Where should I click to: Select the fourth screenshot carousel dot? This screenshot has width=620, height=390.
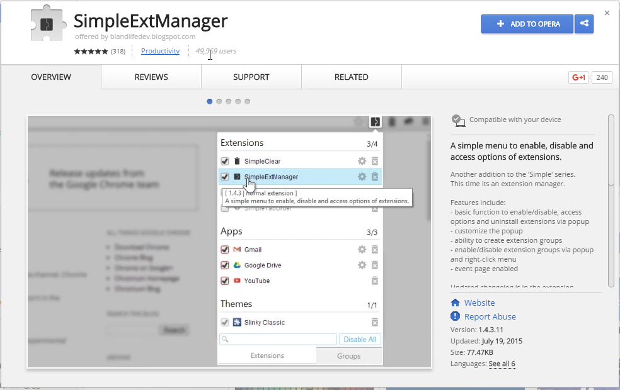coord(238,101)
